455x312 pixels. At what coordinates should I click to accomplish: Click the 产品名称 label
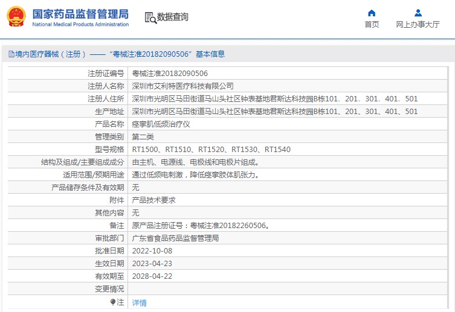(x=110, y=124)
